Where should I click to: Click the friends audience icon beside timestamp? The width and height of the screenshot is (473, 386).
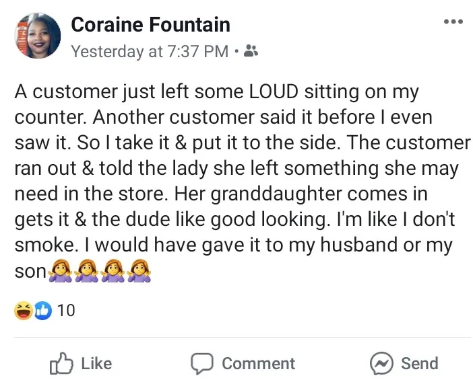tap(251, 51)
